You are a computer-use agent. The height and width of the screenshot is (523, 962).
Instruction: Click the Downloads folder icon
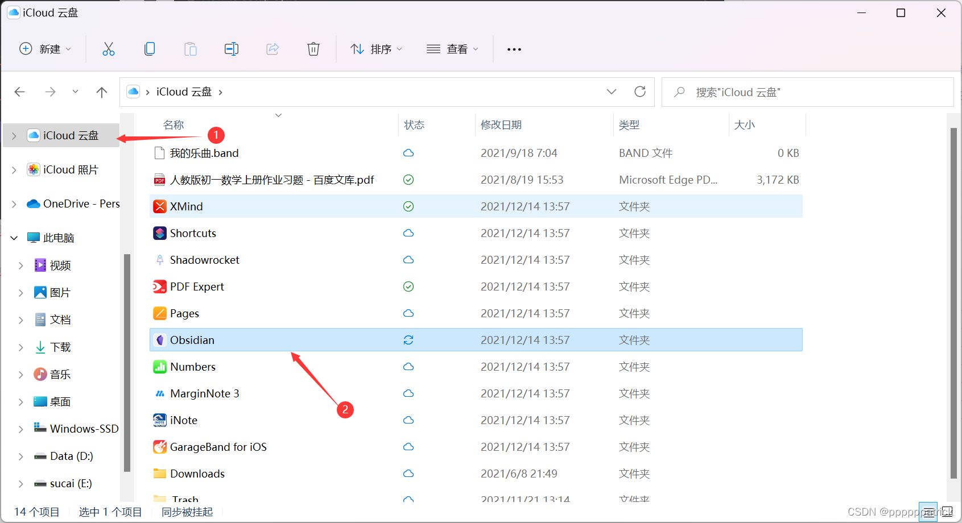160,474
